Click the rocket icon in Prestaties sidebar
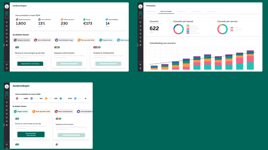Screen dimensions: 268x150 pyautogui.click(x=140, y=45)
